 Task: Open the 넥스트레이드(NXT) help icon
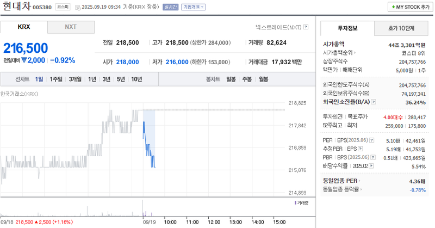coord(306,27)
